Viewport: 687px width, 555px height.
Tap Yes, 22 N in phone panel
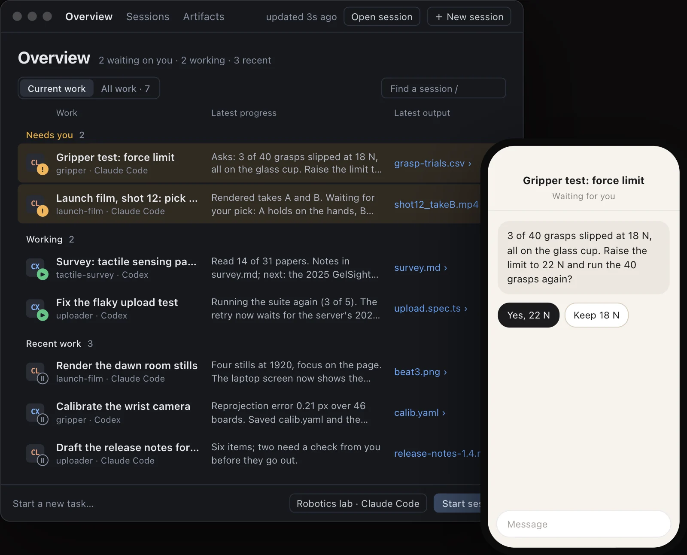pyautogui.click(x=529, y=315)
